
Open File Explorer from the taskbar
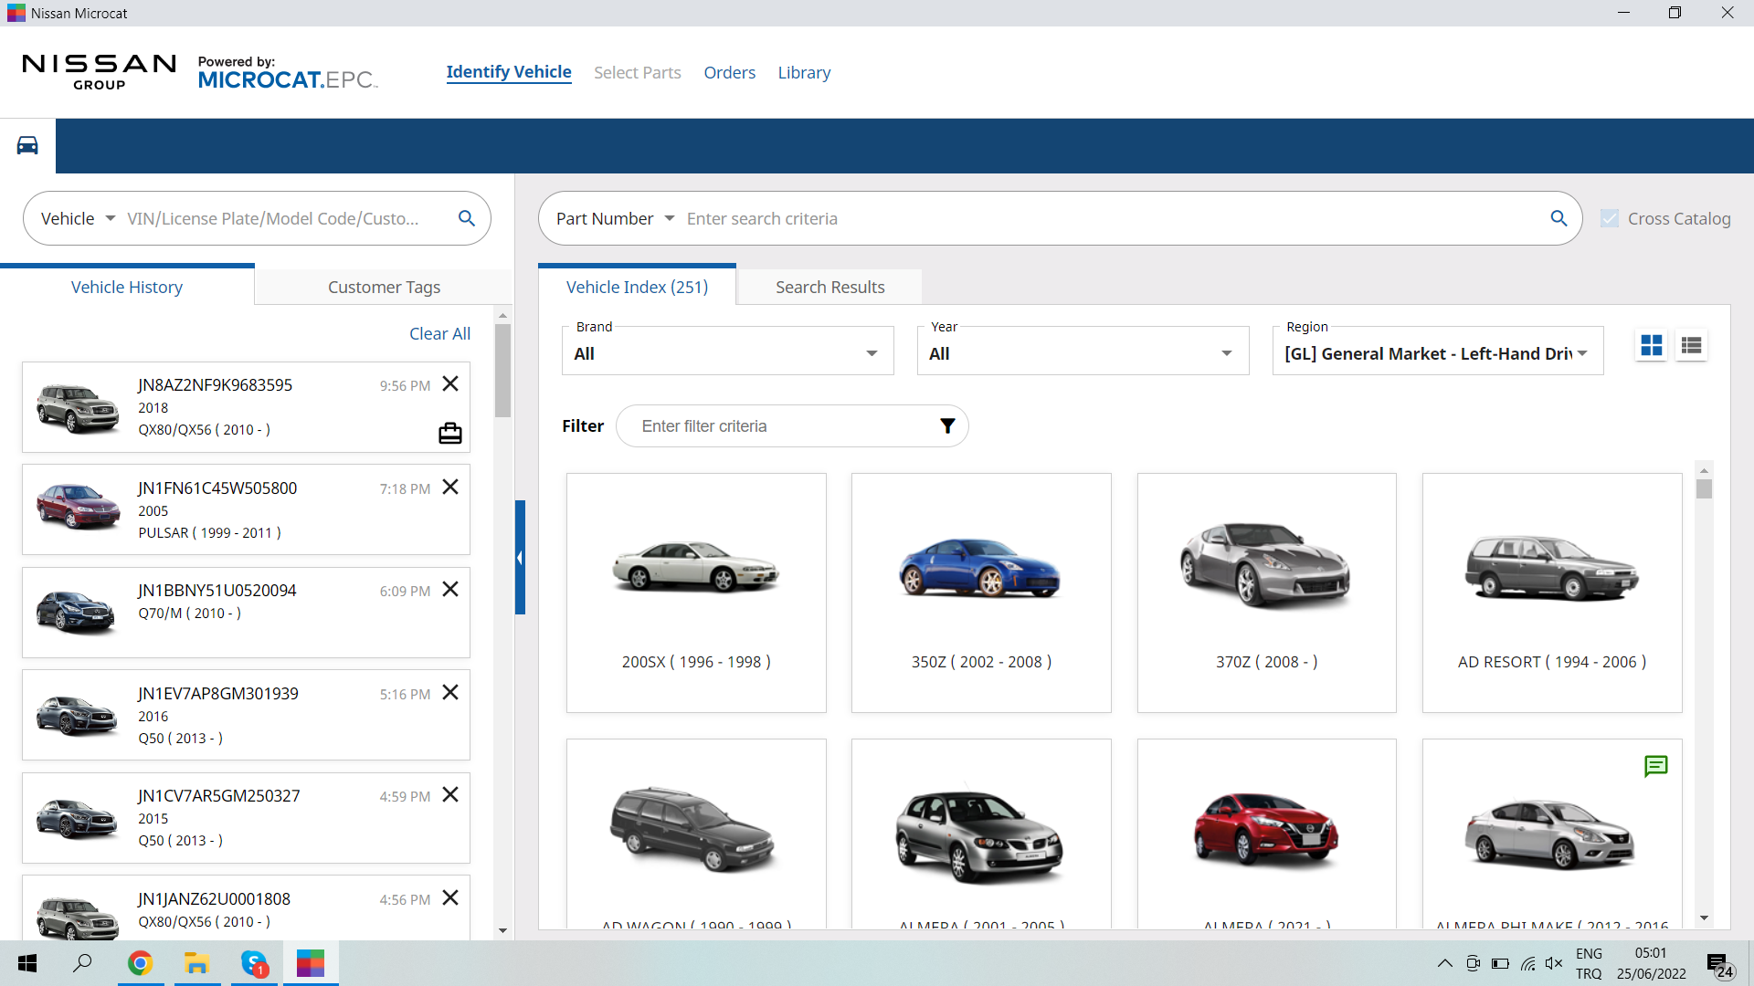(196, 963)
